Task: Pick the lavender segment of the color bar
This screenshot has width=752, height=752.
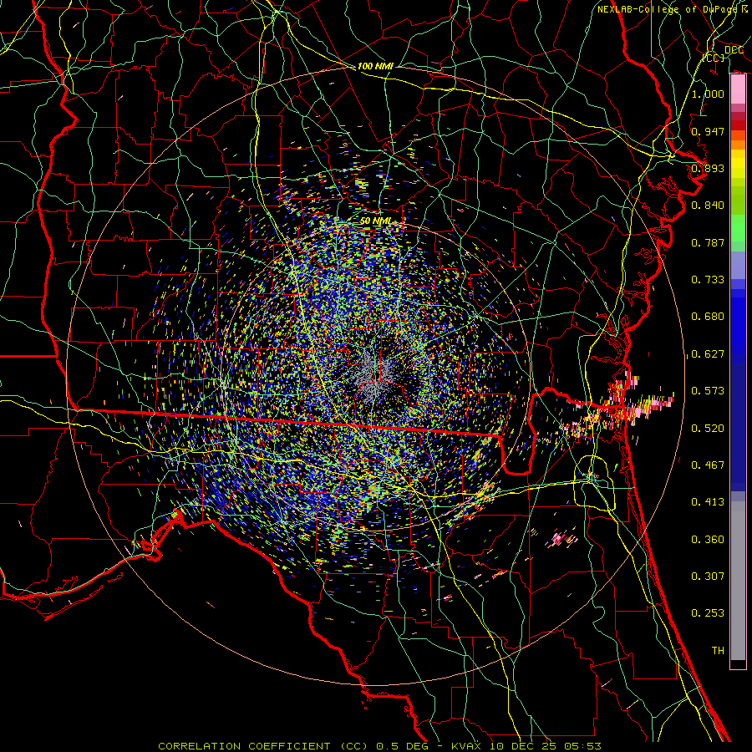Action: (x=738, y=265)
